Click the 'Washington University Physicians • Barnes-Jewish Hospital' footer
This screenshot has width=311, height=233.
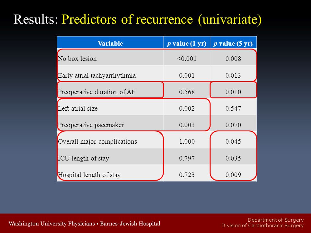pos(84,224)
